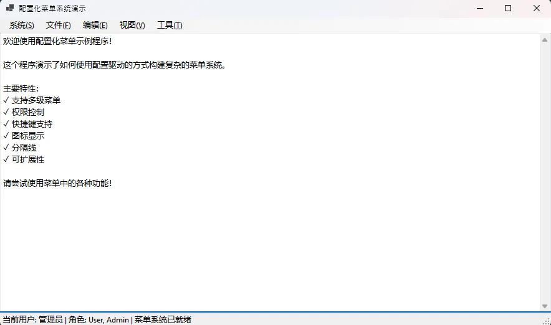The width and height of the screenshot is (551, 325).
Task: Close the 配置化菜单系统演示 window
Action: (536, 9)
